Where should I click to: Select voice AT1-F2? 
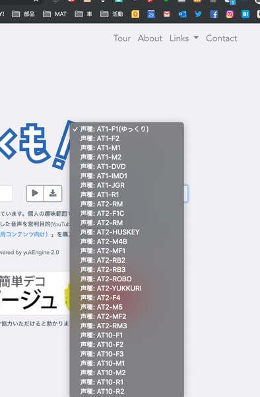point(127,138)
